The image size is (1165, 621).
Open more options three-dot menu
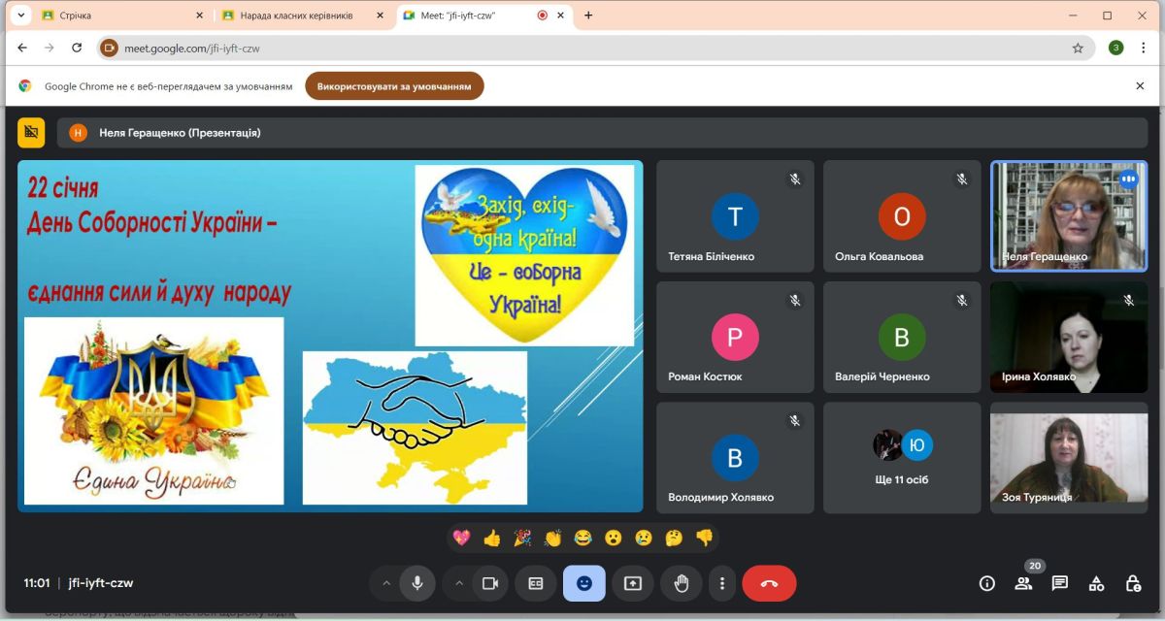pyautogui.click(x=721, y=583)
